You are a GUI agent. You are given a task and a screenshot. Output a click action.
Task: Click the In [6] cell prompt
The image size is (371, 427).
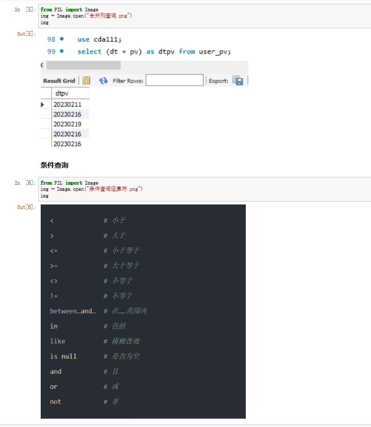(x=25, y=183)
